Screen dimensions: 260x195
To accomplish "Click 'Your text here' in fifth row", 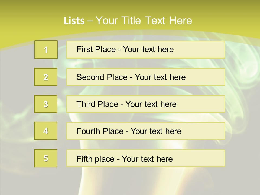I will pyautogui.click(x=147, y=159).
